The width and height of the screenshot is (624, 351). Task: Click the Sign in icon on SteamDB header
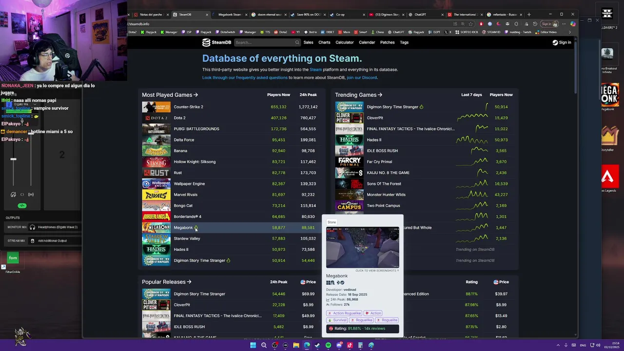click(x=555, y=42)
